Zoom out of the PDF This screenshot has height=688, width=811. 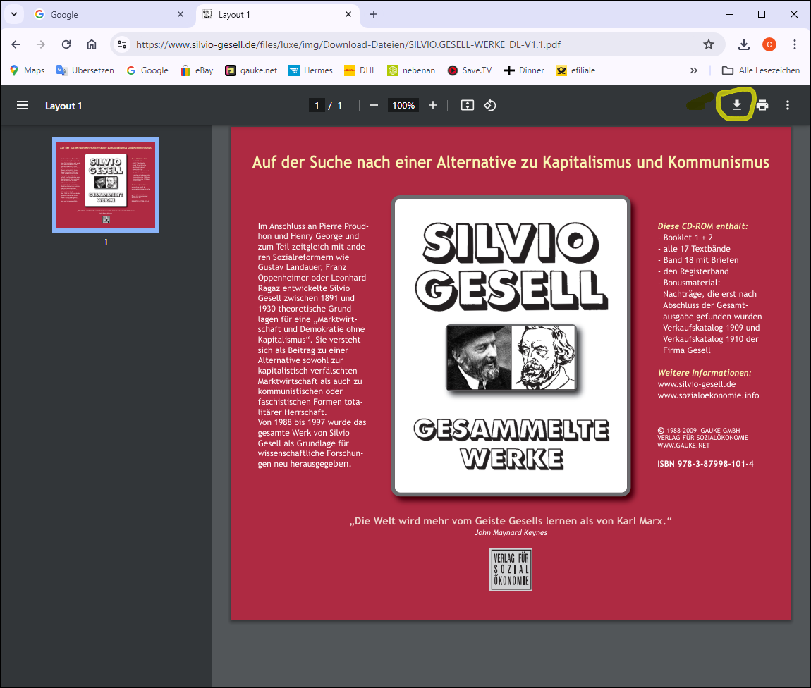coord(374,106)
